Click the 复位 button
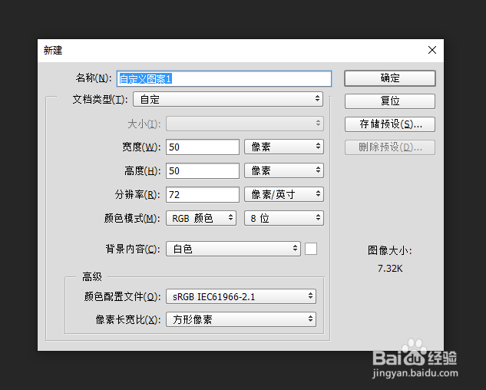486x390 pixels. pos(389,101)
